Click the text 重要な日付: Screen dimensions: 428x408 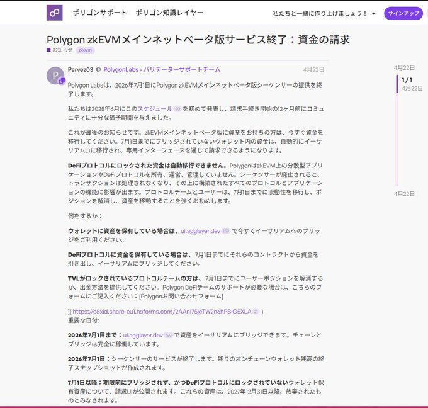(x=84, y=320)
